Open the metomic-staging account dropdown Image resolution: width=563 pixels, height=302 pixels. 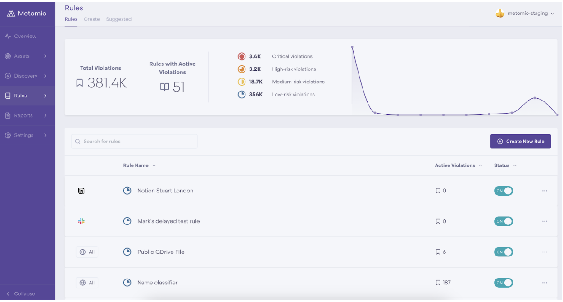click(525, 14)
